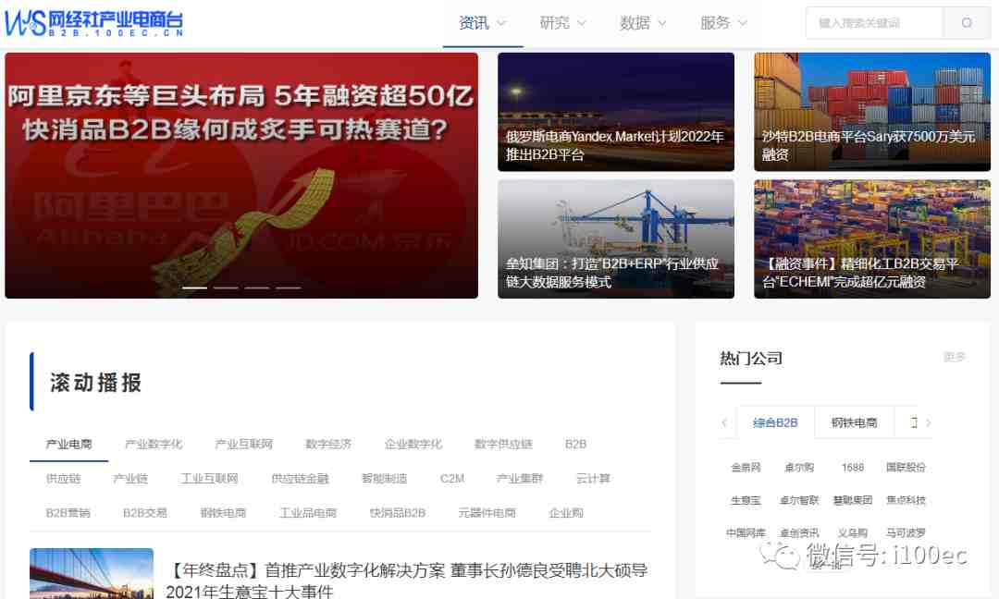
Task: Switch to the 产业数字化 tab
Action: [x=154, y=444]
